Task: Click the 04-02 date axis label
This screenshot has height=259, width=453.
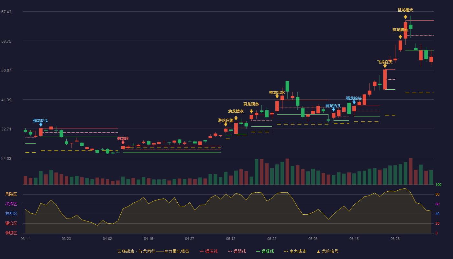Action: pyautogui.click(x=107, y=239)
